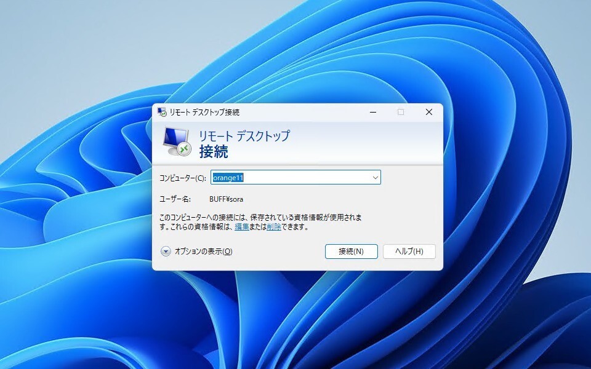Click the コンピューター(C): label
591x369 pixels.
click(x=183, y=178)
